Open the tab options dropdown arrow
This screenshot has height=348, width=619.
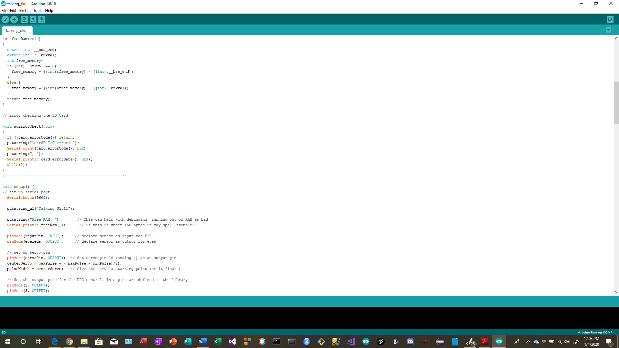[608, 30]
